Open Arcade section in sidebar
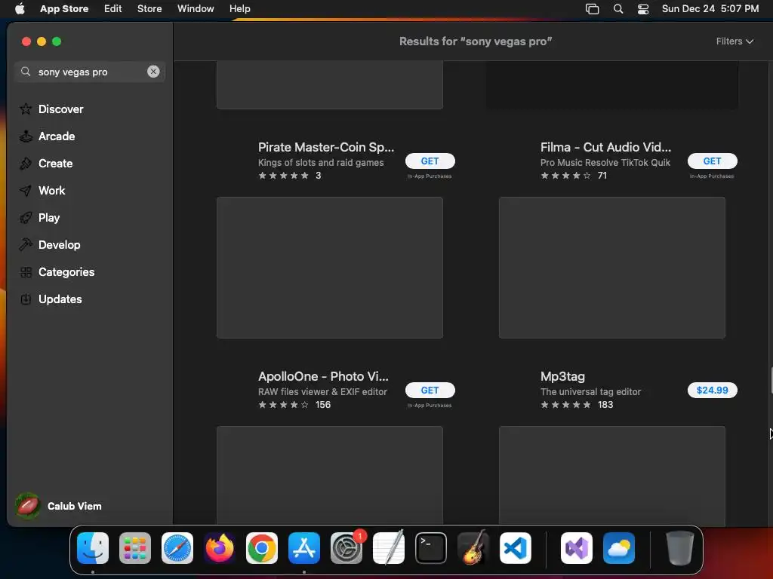This screenshot has height=579, width=773. coord(56,136)
